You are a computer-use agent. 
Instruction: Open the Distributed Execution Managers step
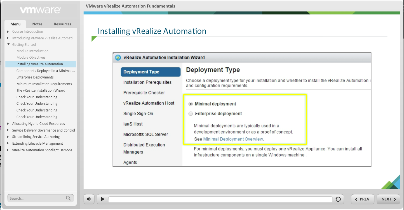tap(144, 148)
